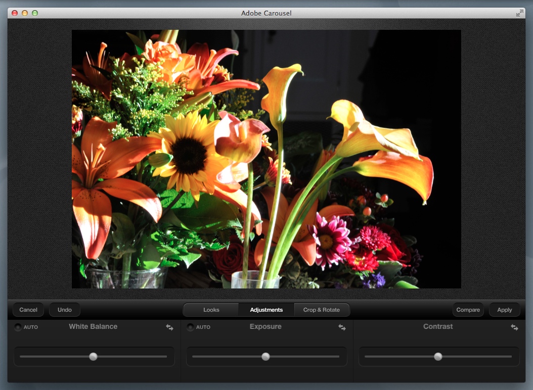
Task: Apply the photo edits
Action: pos(504,310)
